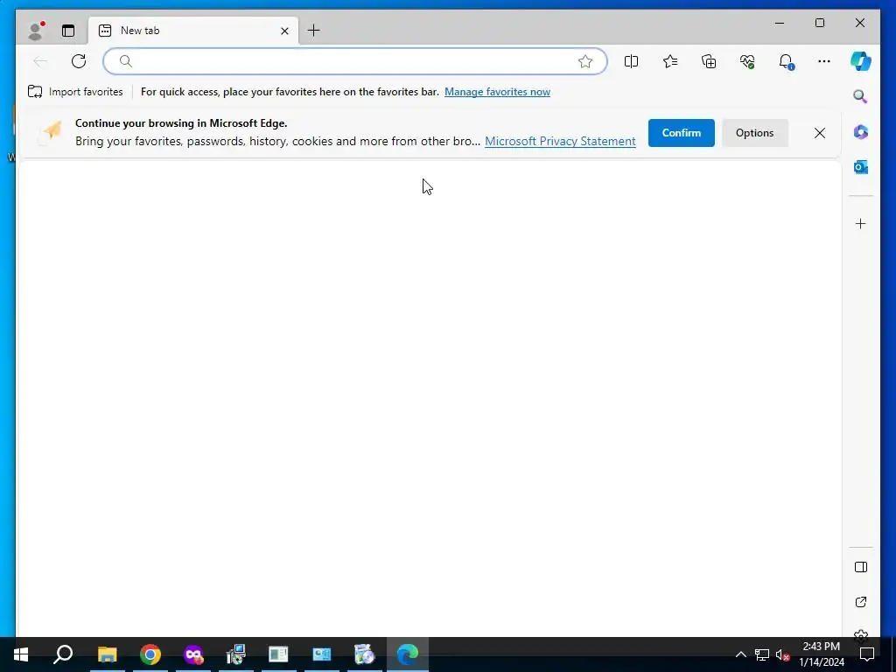
Task: Show hidden system tray icons
Action: [740, 654]
